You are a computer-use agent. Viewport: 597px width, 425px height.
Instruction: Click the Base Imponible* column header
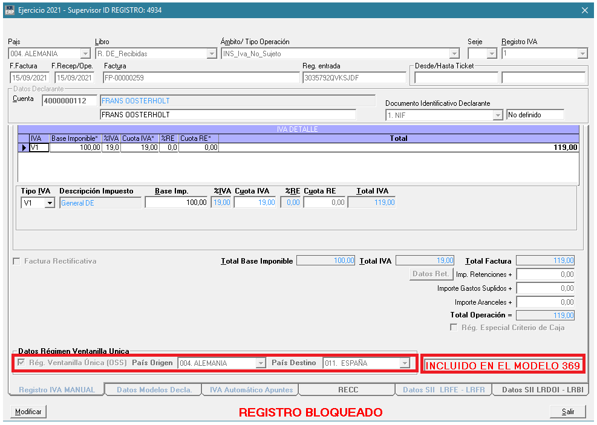(76, 138)
